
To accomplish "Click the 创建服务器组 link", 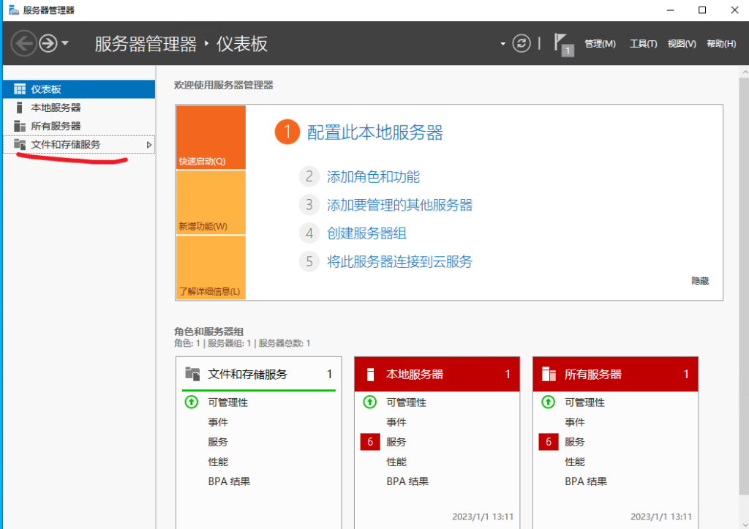I will (x=366, y=233).
